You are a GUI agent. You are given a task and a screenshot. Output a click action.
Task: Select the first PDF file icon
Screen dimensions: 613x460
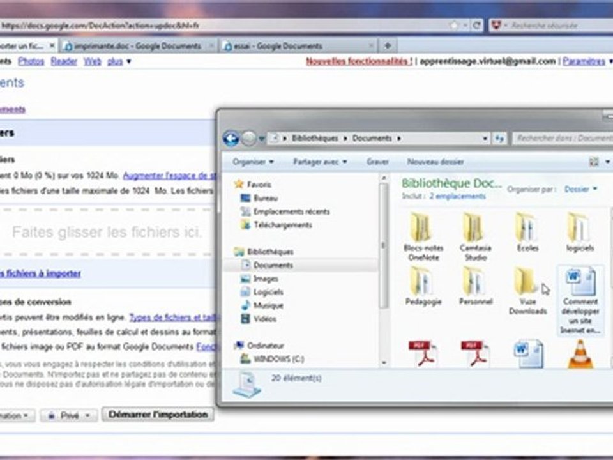point(423,353)
